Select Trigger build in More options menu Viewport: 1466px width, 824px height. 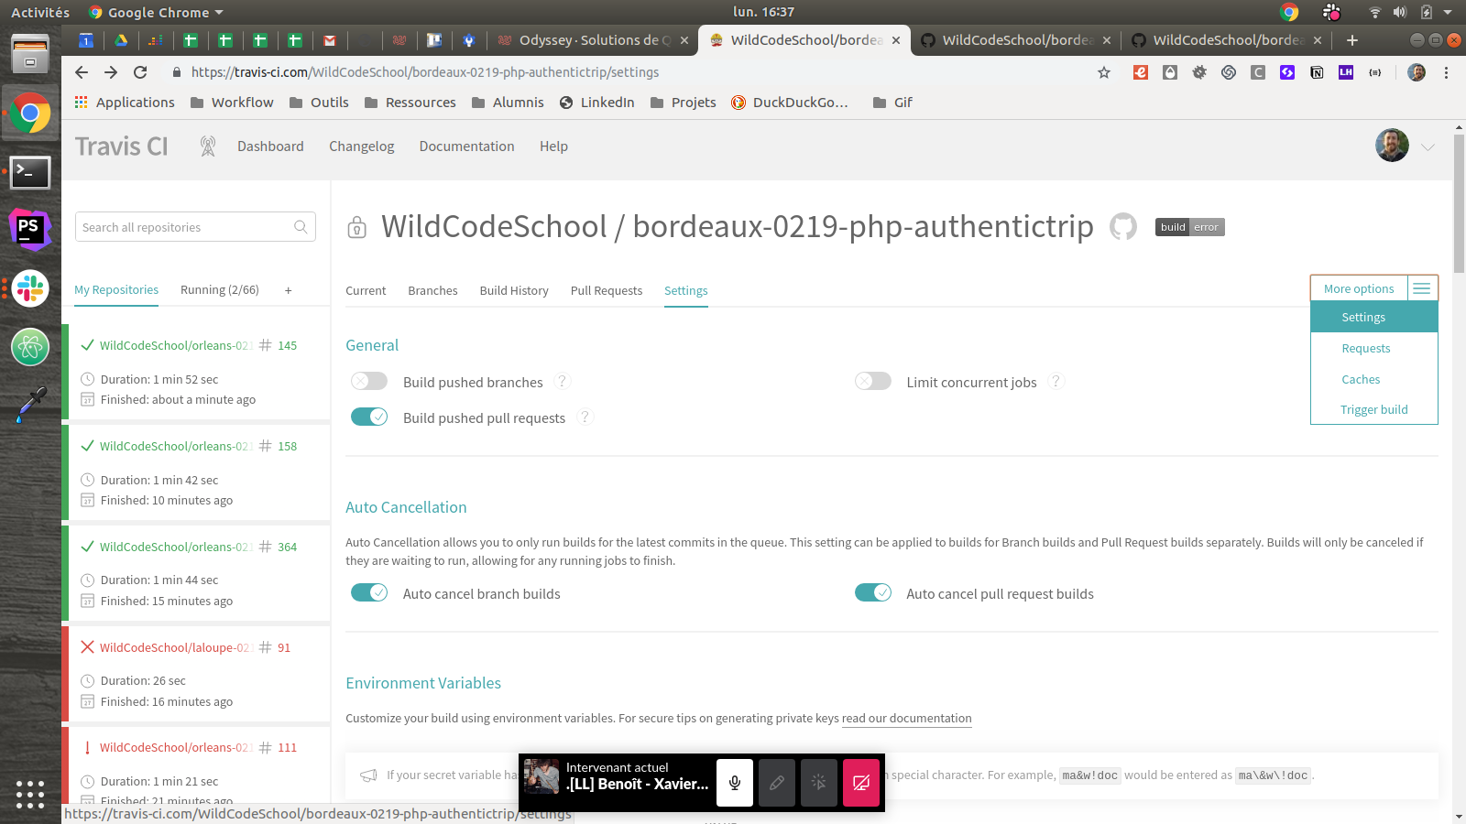point(1373,409)
